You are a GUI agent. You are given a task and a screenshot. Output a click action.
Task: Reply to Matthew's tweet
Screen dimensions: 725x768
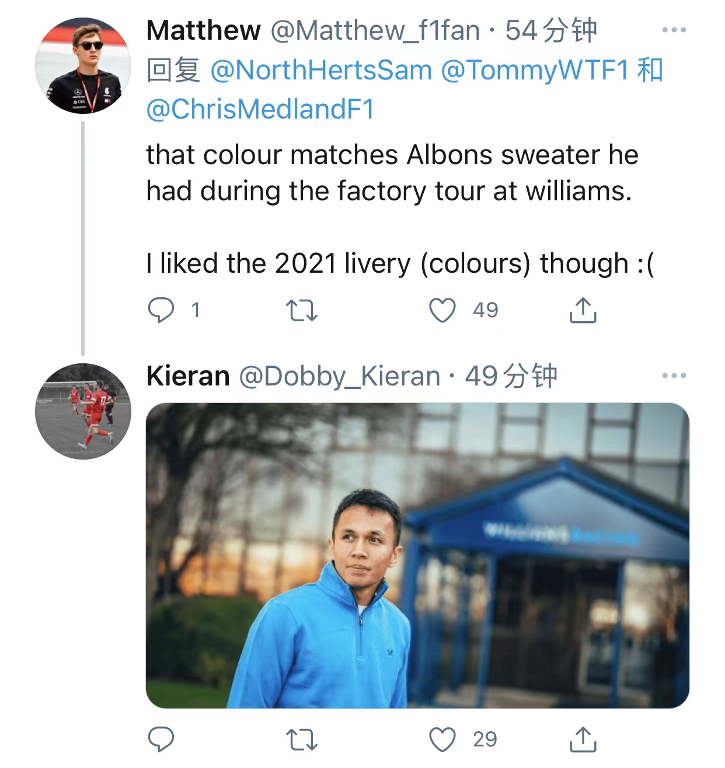[161, 310]
